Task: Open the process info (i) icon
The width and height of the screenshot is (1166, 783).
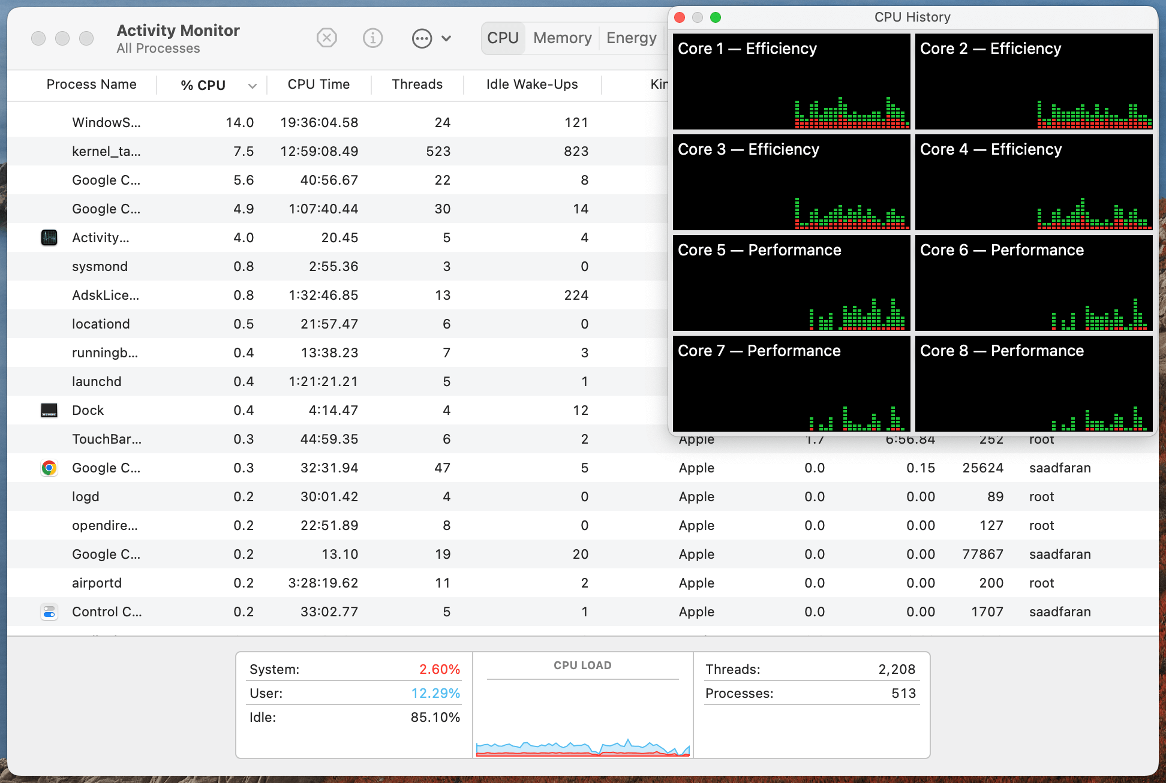Action: [x=372, y=38]
